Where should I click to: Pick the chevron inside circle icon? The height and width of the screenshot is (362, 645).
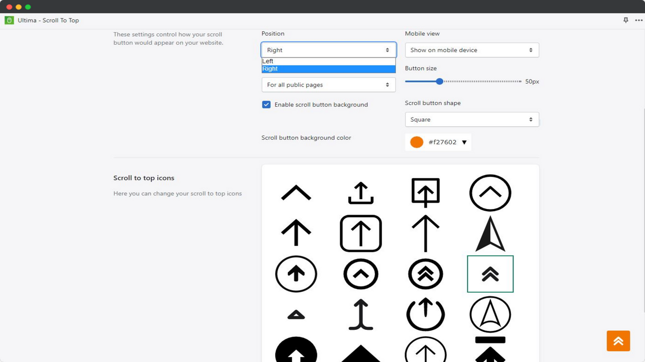[x=490, y=193]
